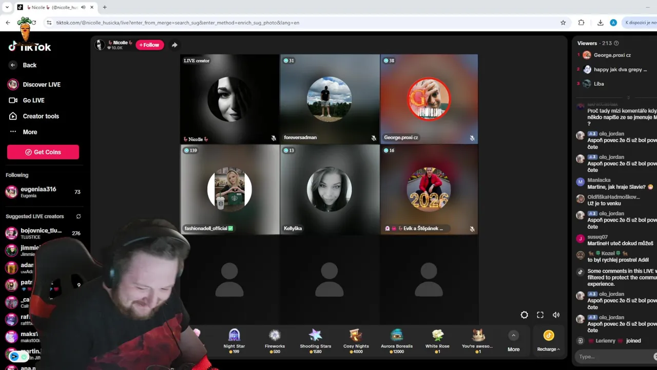
Task: Expand More gifts panel
Action: coord(513,341)
